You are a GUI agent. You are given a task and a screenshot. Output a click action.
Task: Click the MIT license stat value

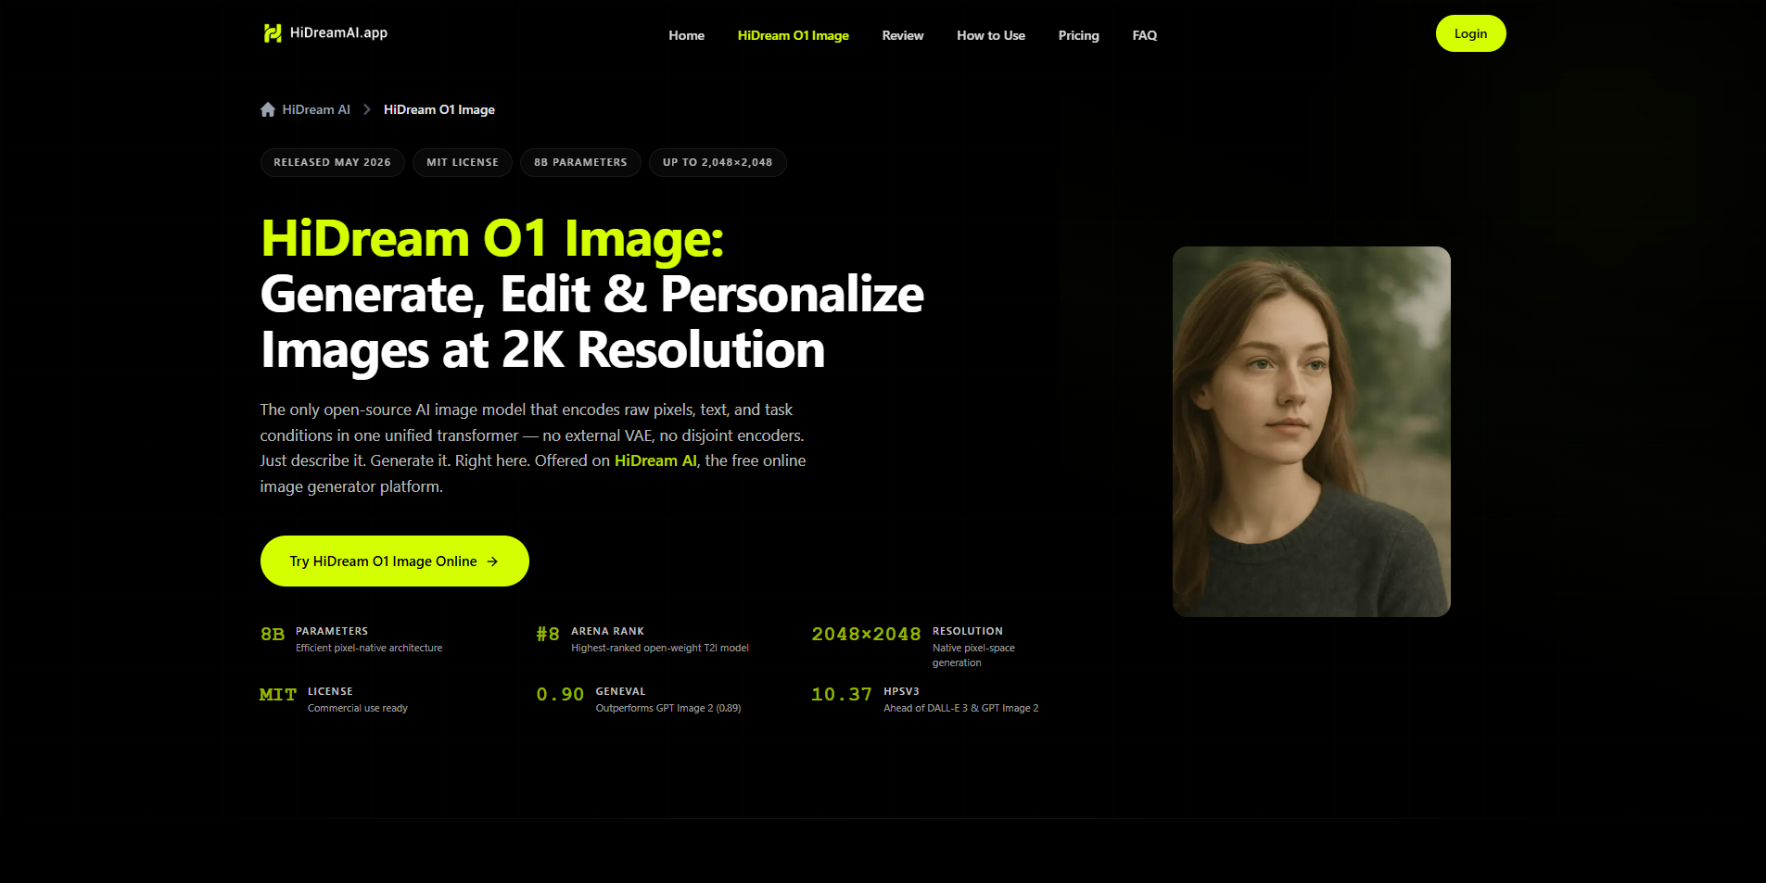(278, 695)
